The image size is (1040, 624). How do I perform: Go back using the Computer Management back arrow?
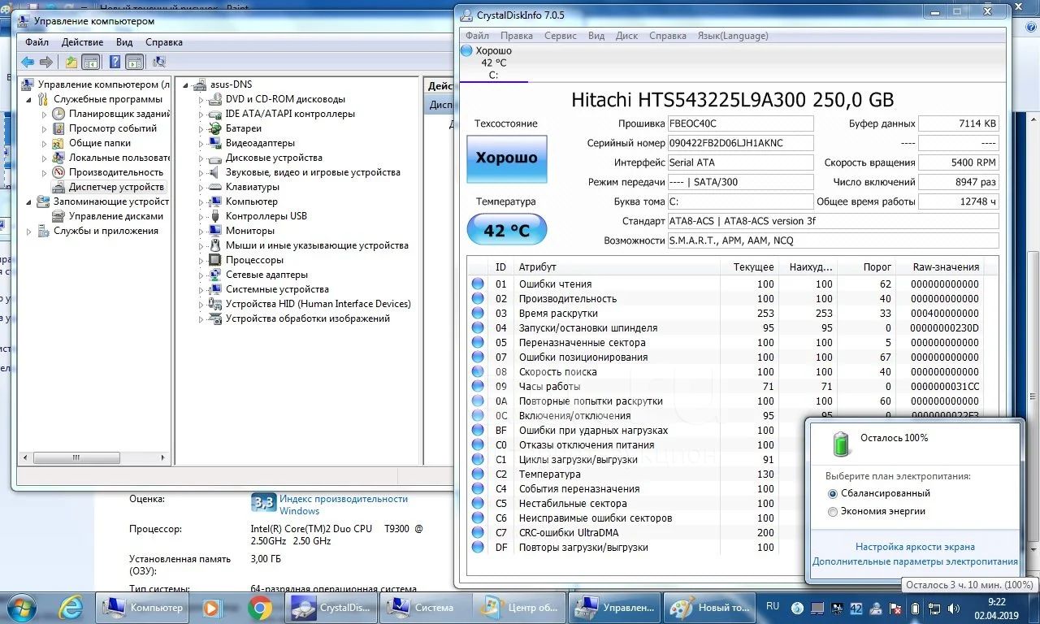[x=28, y=62]
